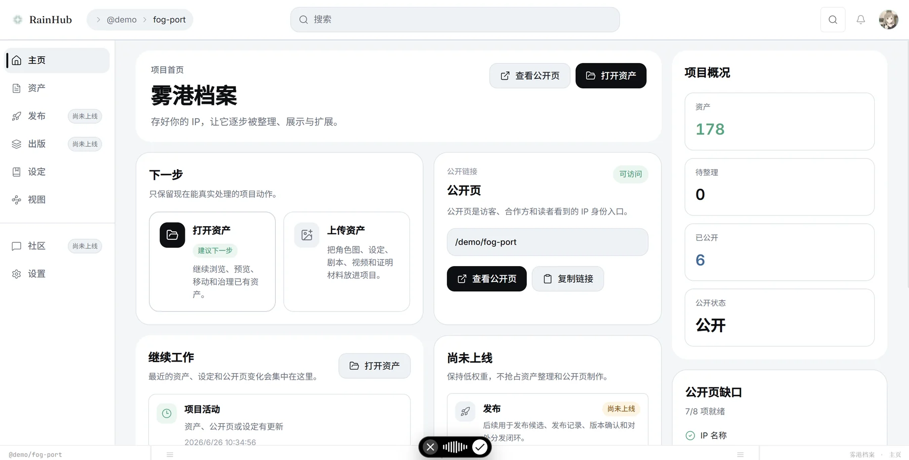Open search via top-right magnifier button
Image resolution: width=909 pixels, height=460 pixels.
[833, 20]
